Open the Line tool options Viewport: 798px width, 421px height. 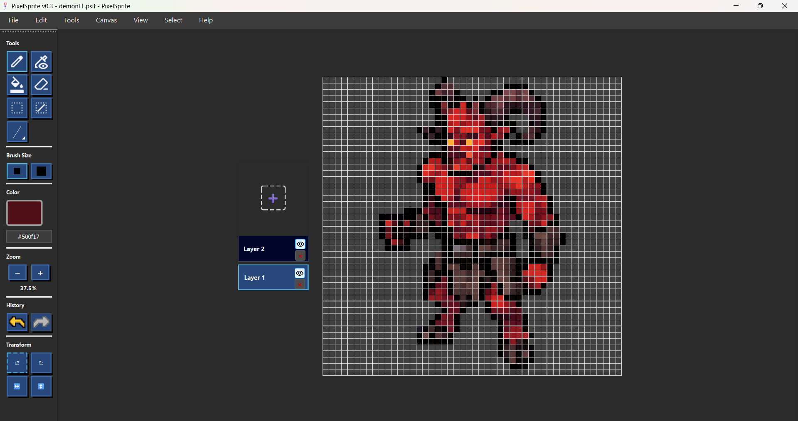pos(17,132)
